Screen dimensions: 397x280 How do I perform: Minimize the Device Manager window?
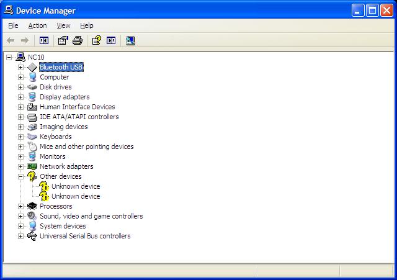358,11
